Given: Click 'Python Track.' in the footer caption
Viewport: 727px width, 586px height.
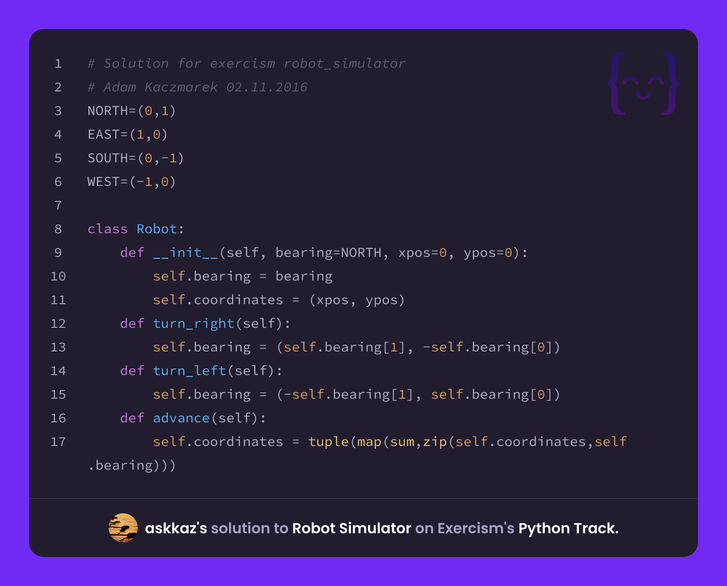Looking at the screenshot, I should pos(568,528).
